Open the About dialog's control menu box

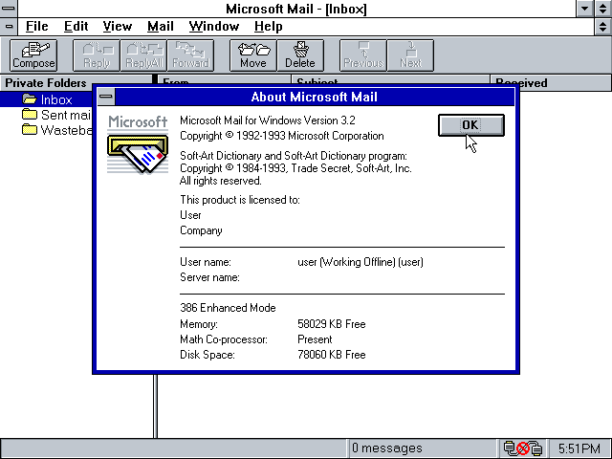click(x=106, y=97)
